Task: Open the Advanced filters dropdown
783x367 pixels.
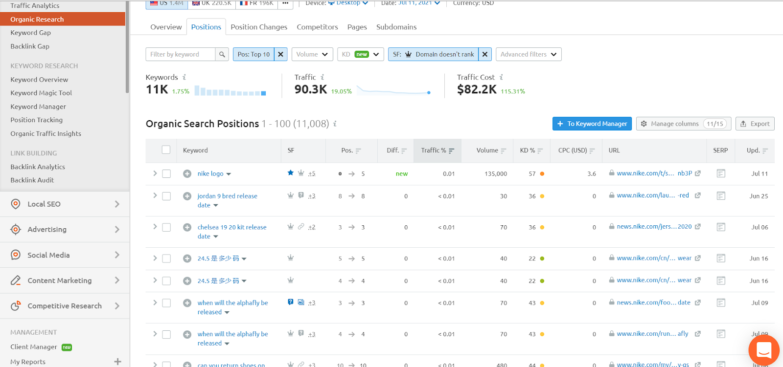Action: click(529, 54)
